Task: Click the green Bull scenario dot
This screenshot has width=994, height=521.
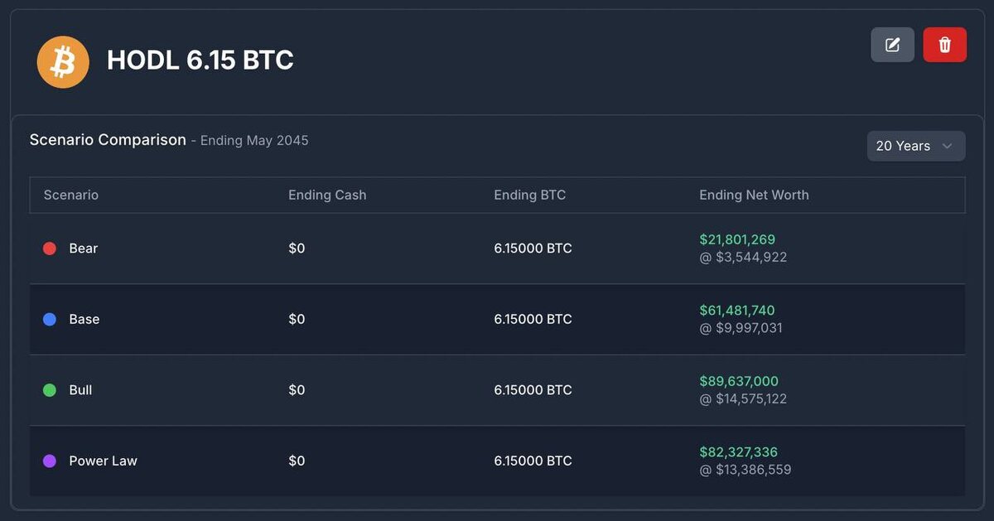Action: coord(50,390)
